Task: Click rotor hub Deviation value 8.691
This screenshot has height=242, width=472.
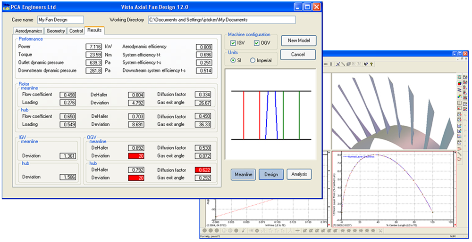Action: tap(136, 124)
